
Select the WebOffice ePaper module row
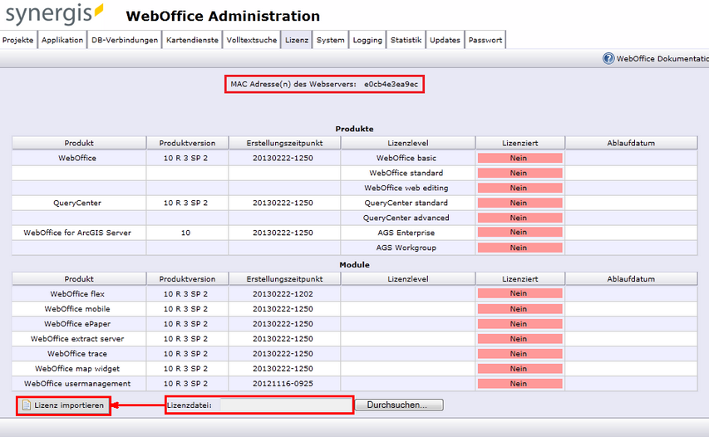tap(354, 323)
